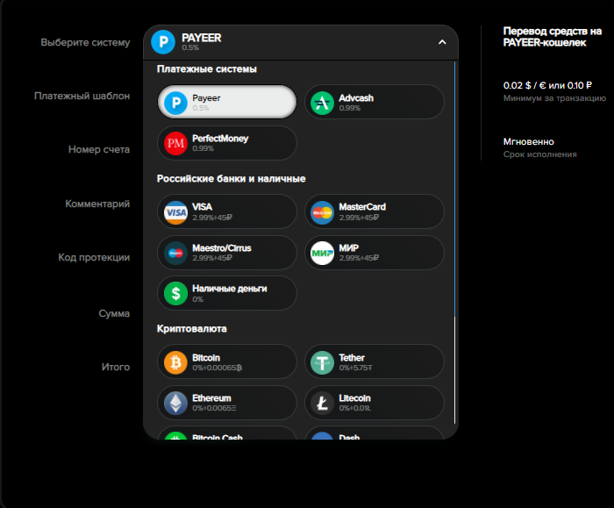Click the 0.02 $ / € или 0.10 ₽ minimum value

tap(547, 85)
